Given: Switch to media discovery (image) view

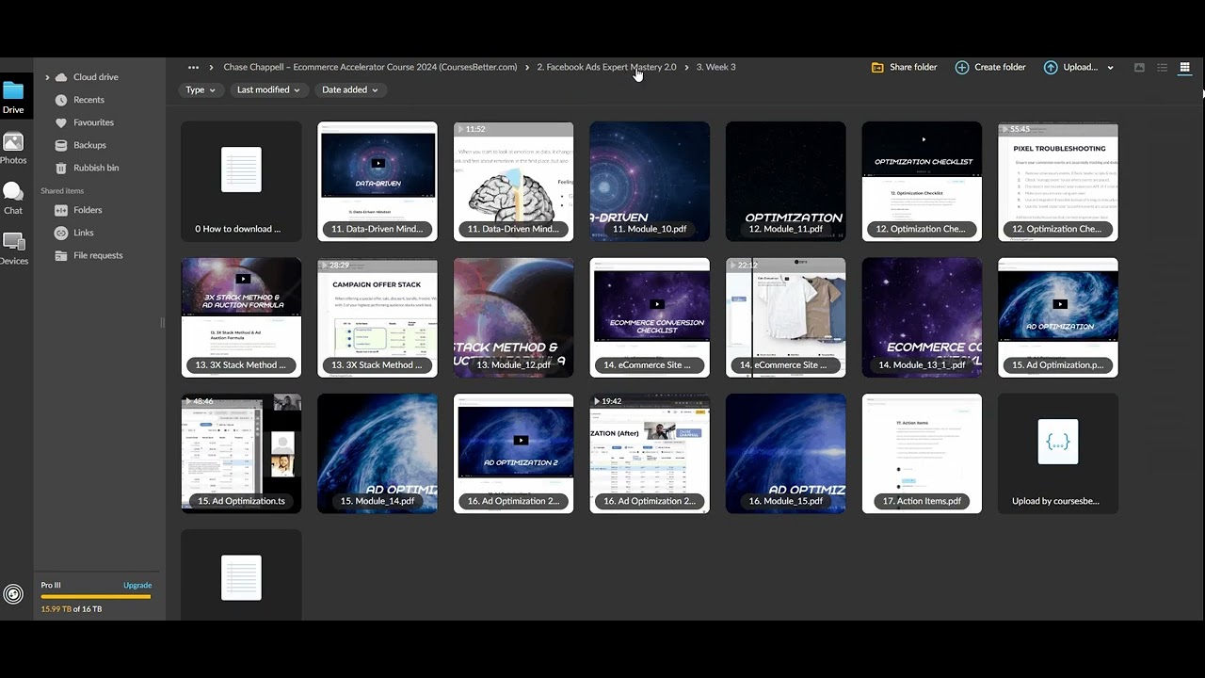Looking at the screenshot, I should click(1139, 68).
